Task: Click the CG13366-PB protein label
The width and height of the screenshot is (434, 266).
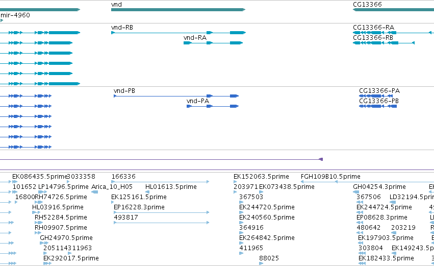Action: click(x=378, y=101)
